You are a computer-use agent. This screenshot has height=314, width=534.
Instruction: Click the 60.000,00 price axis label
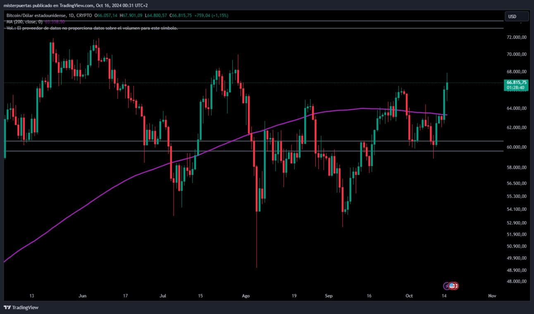point(517,147)
